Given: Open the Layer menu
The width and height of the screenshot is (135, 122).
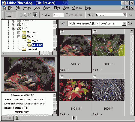Looking at the screenshot, I should (37, 8).
